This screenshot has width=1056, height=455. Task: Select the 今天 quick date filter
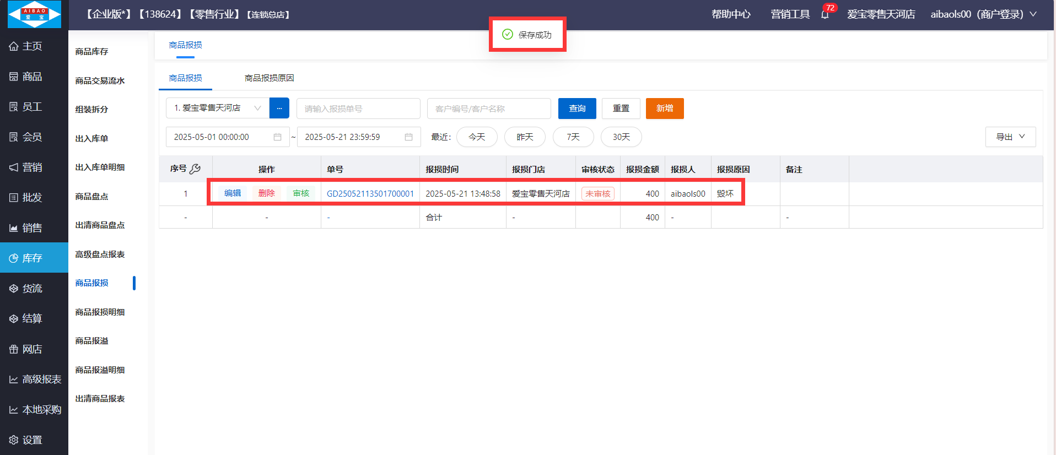[x=477, y=137]
